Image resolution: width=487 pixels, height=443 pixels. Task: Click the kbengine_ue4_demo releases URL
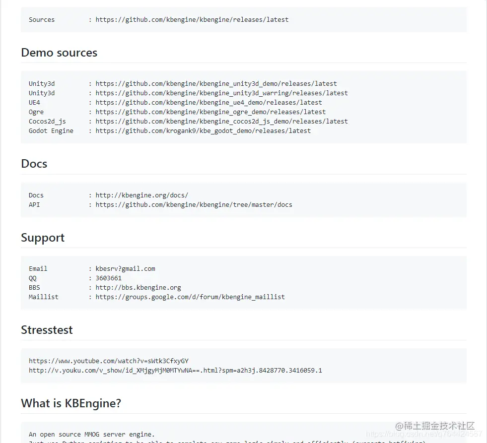point(209,103)
